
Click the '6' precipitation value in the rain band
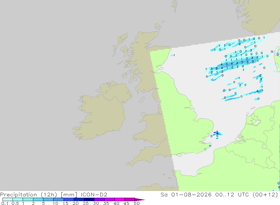(x=232, y=63)
